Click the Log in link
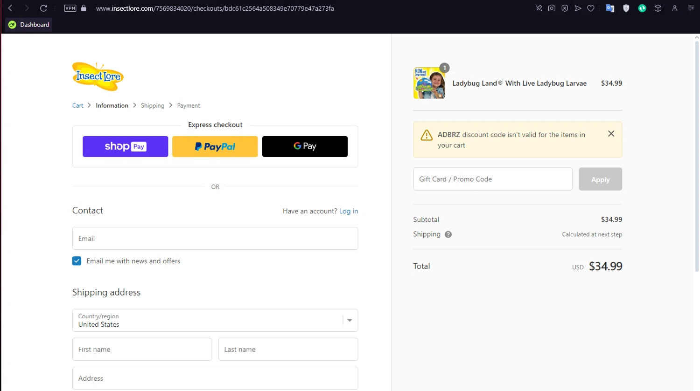 click(x=349, y=211)
